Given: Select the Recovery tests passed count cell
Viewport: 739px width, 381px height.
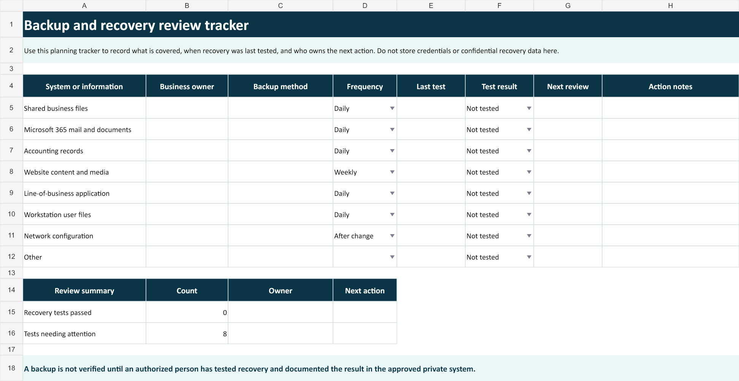Looking at the screenshot, I should coord(187,312).
